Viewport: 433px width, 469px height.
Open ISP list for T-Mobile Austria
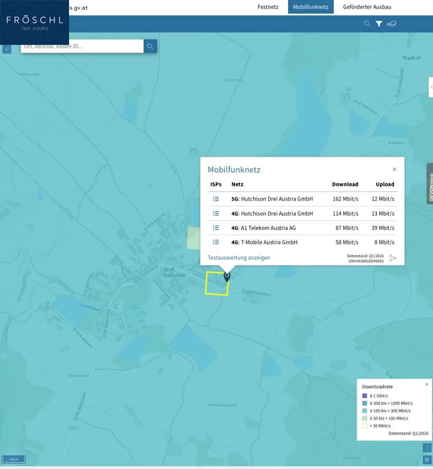tap(216, 242)
